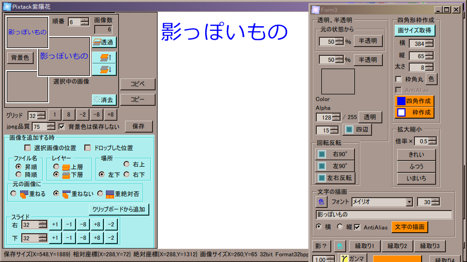Click the large orange color bar below 縁取り
The width and height of the screenshot is (467, 262).
(x=397, y=259)
